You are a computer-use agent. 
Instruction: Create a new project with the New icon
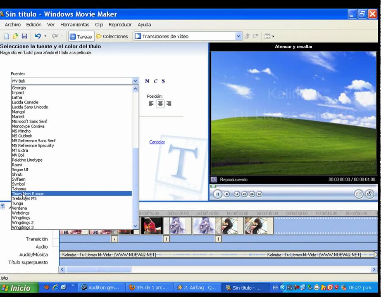[x=7, y=36]
